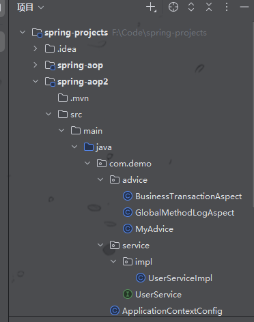Open BusinessTransactionAspect file name
Viewport: 254px width, 322px height.
pyautogui.click(x=188, y=196)
